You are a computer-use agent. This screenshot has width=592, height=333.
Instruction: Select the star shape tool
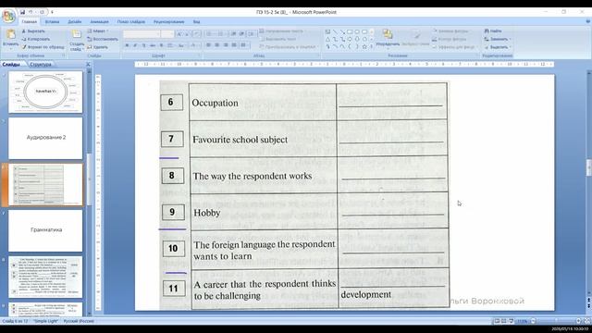[364, 47]
